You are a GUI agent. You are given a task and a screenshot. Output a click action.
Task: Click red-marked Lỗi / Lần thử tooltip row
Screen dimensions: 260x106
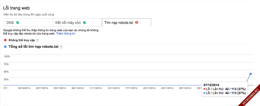225,89
